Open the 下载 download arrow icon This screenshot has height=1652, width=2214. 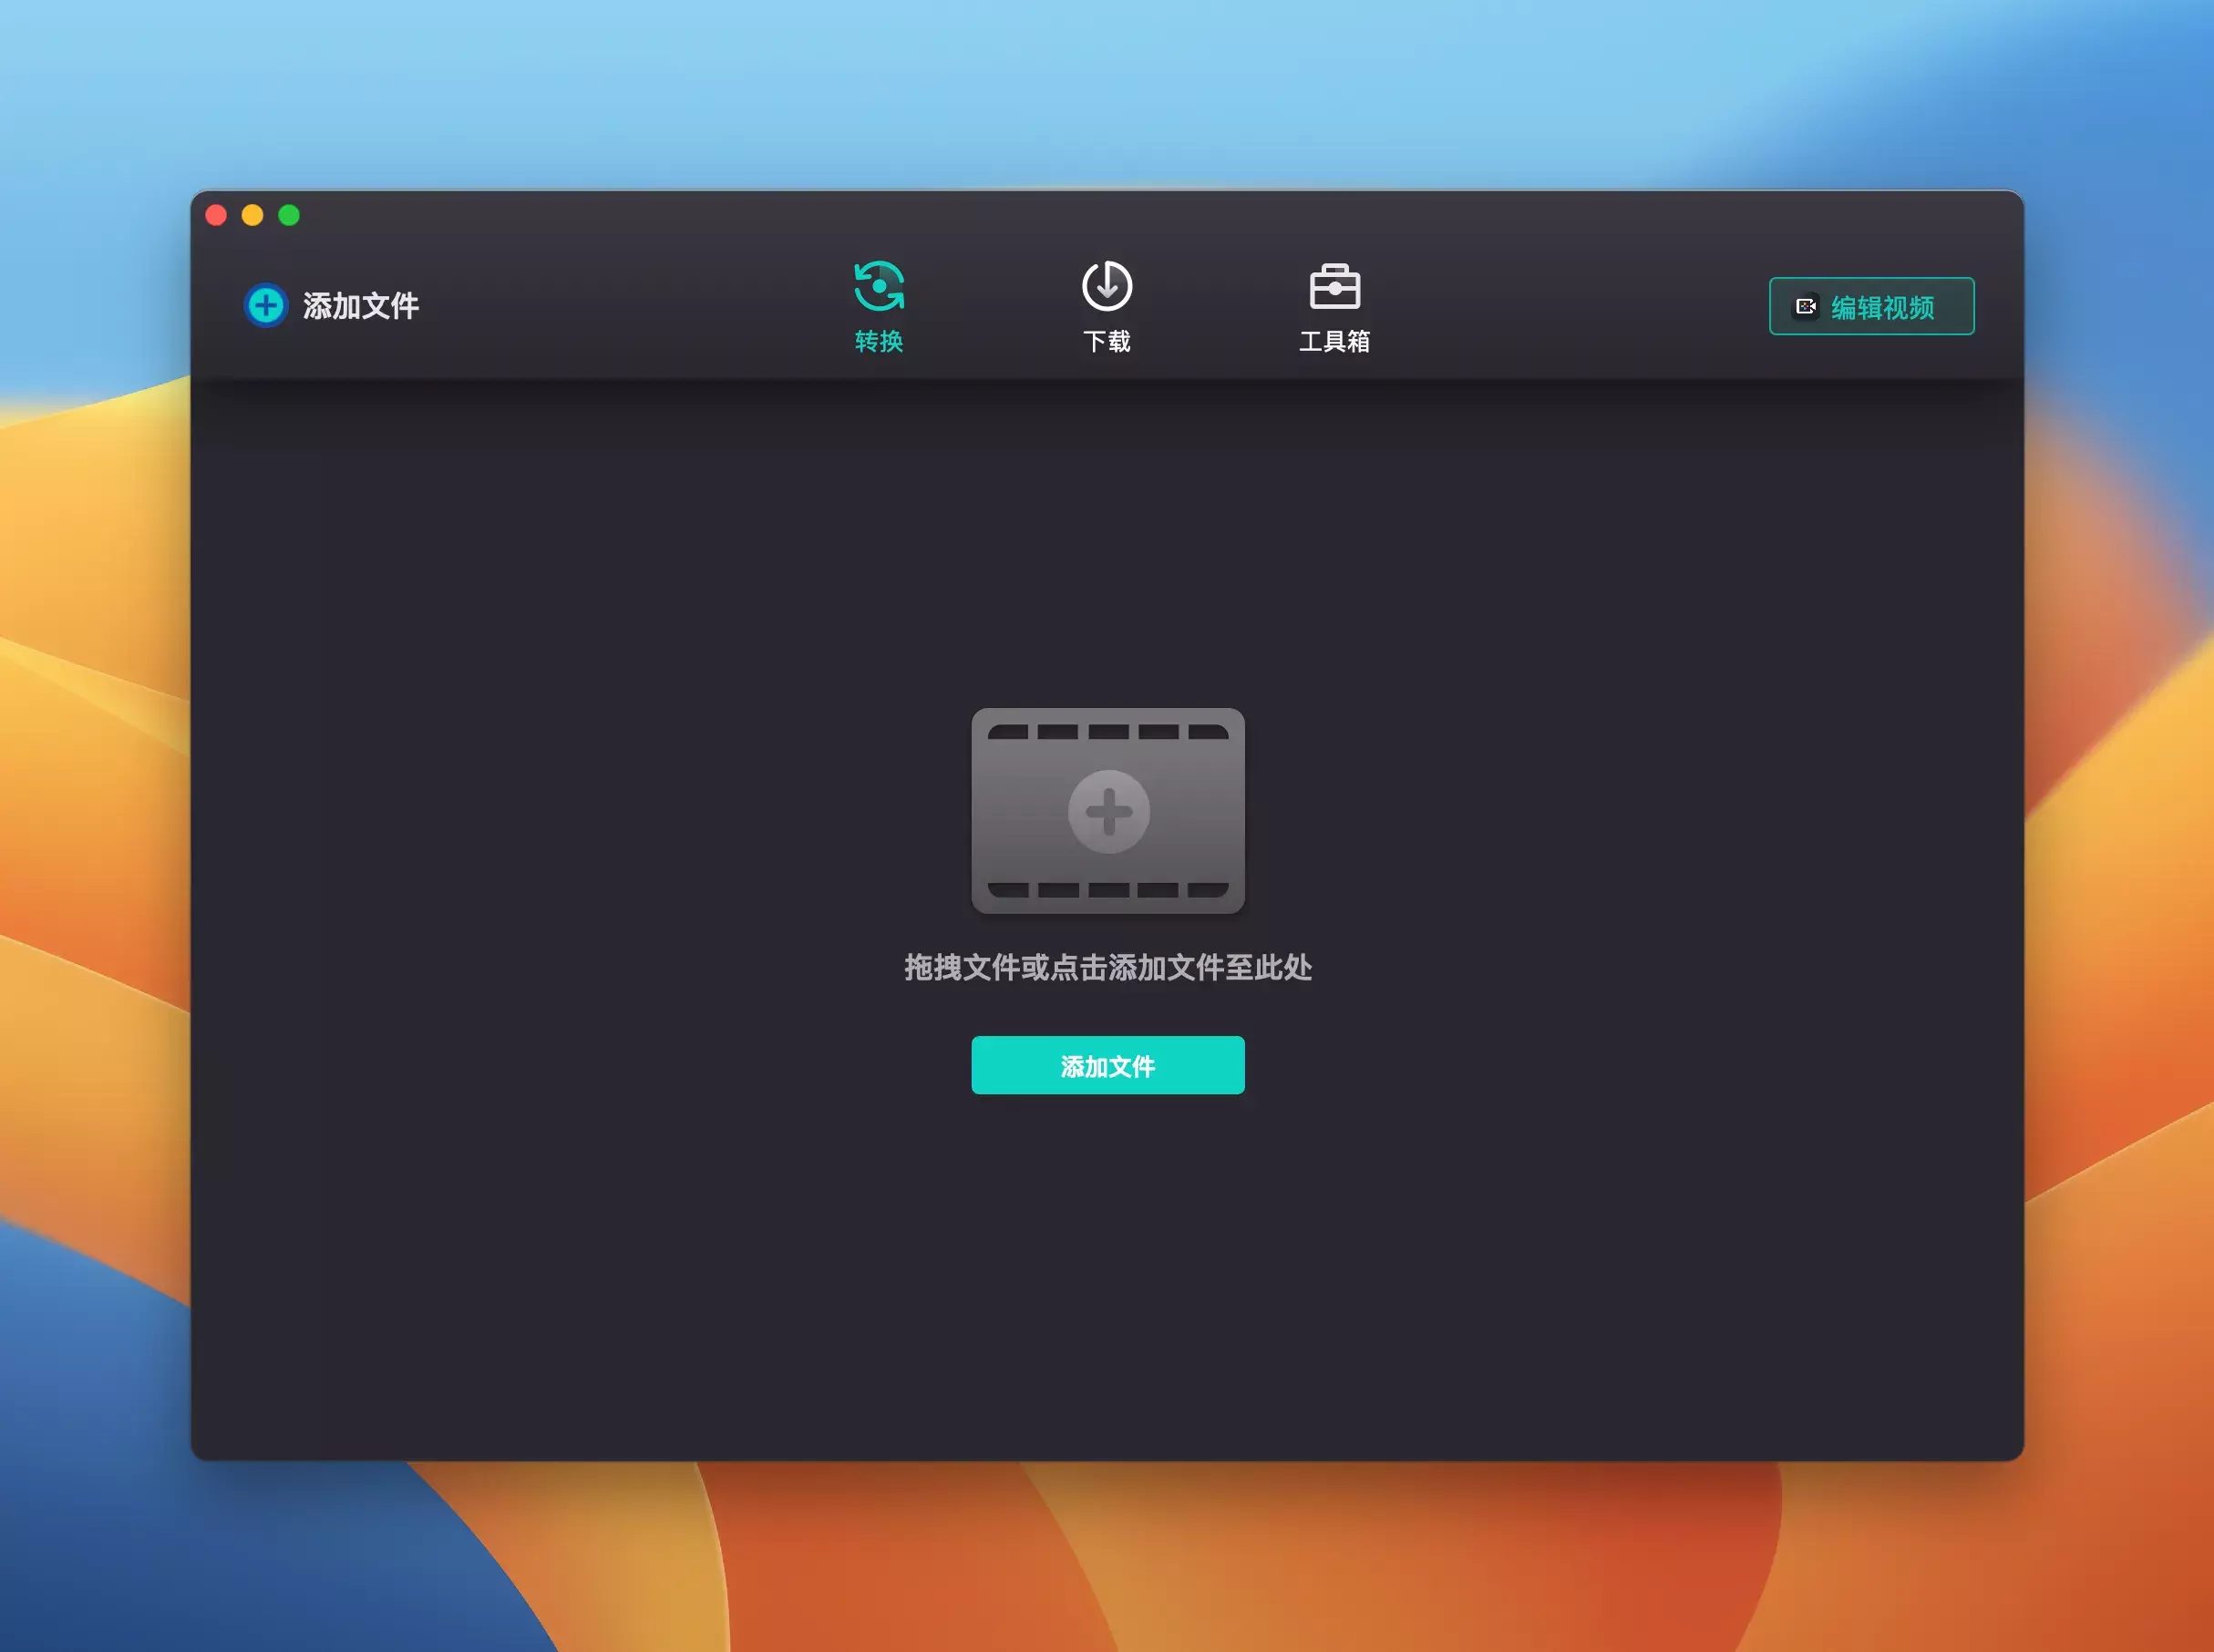pyautogui.click(x=1107, y=287)
